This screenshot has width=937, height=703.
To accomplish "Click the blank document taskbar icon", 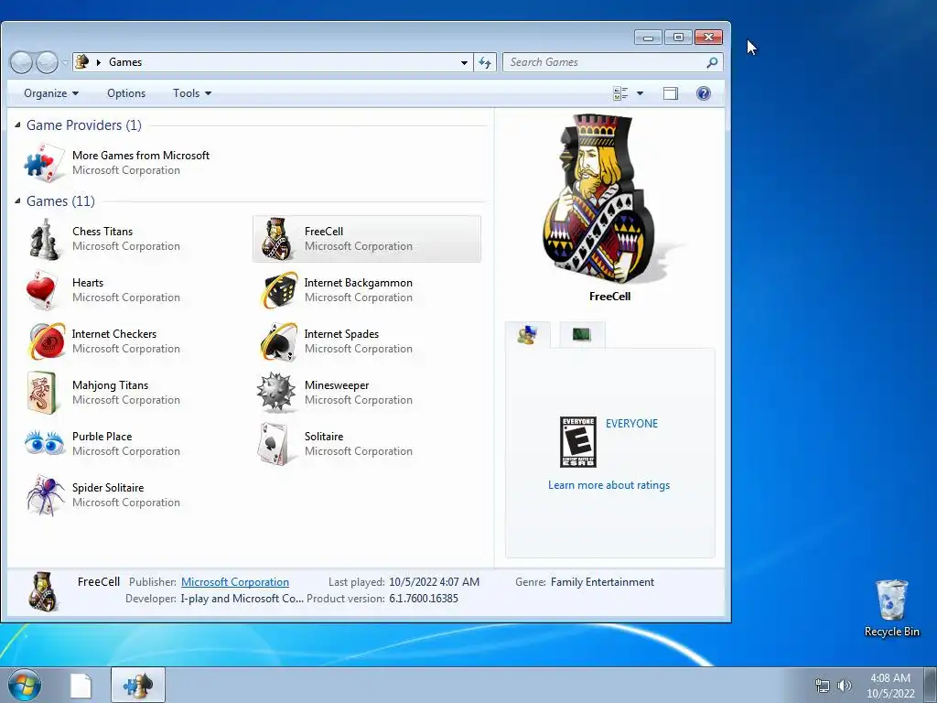I will (x=81, y=686).
